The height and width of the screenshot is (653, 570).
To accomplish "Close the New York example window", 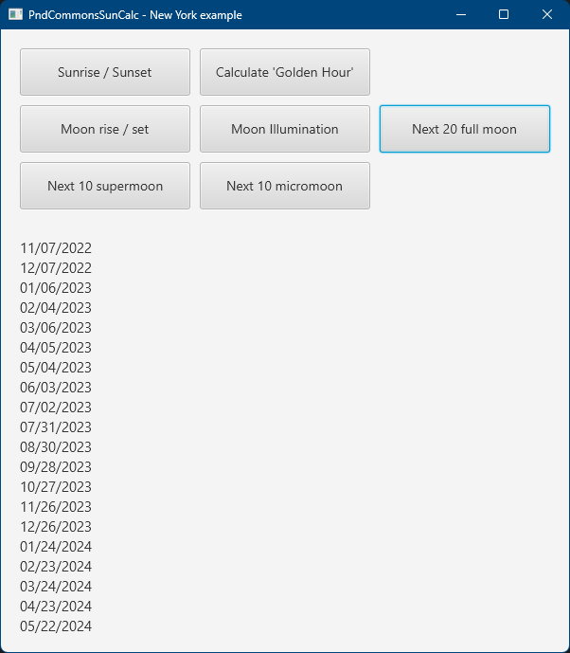I will pyautogui.click(x=547, y=14).
